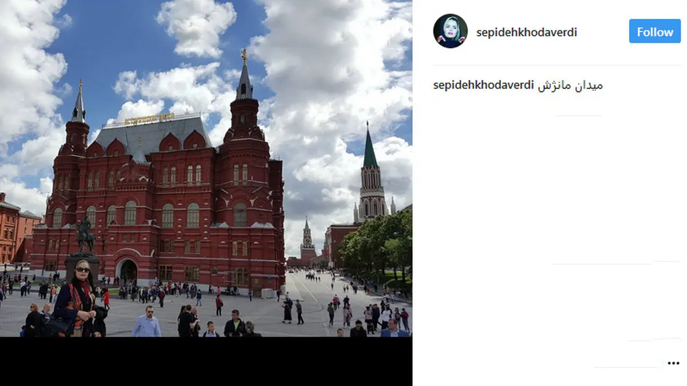Click the sepidehkhodaverdi profile avatar
687x386 pixels.
point(450,31)
